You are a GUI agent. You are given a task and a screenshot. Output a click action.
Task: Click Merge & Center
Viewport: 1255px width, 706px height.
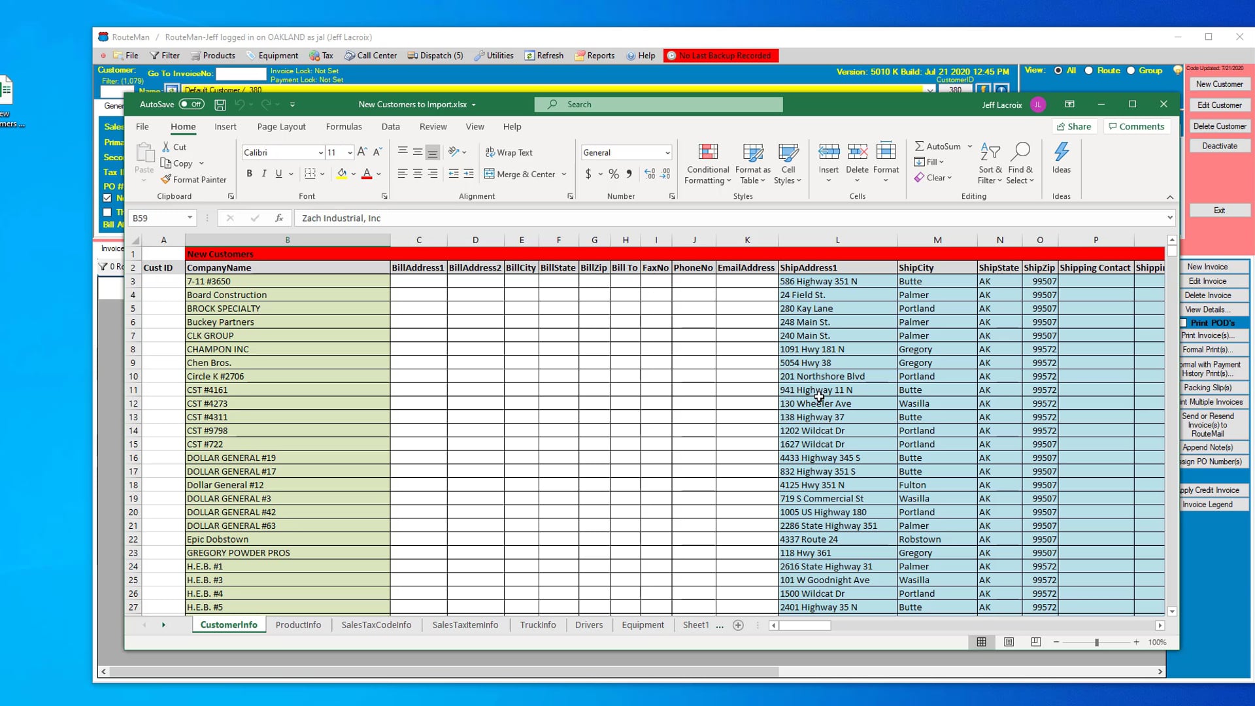click(x=520, y=174)
